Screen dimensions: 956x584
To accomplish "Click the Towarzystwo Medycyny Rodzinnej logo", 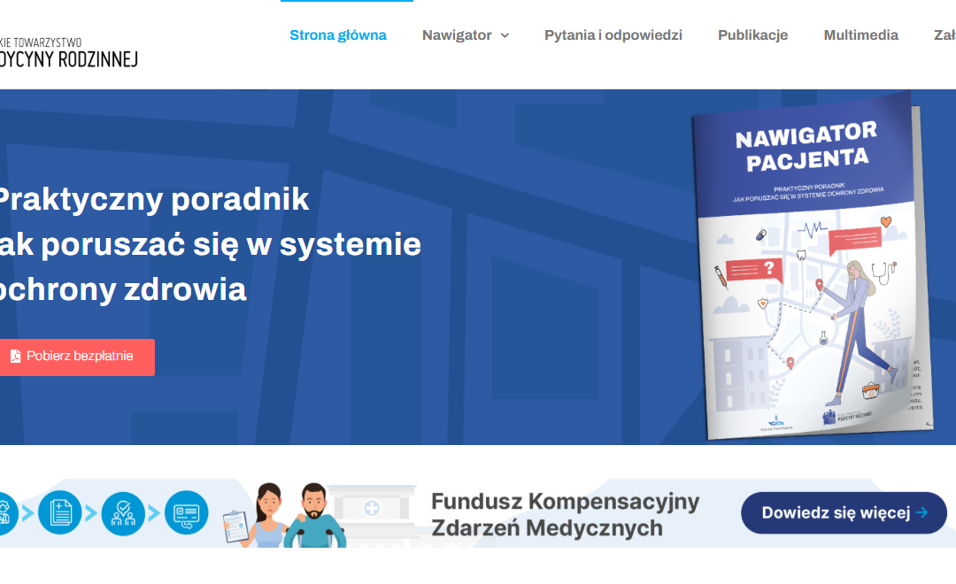I will [x=71, y=49].
